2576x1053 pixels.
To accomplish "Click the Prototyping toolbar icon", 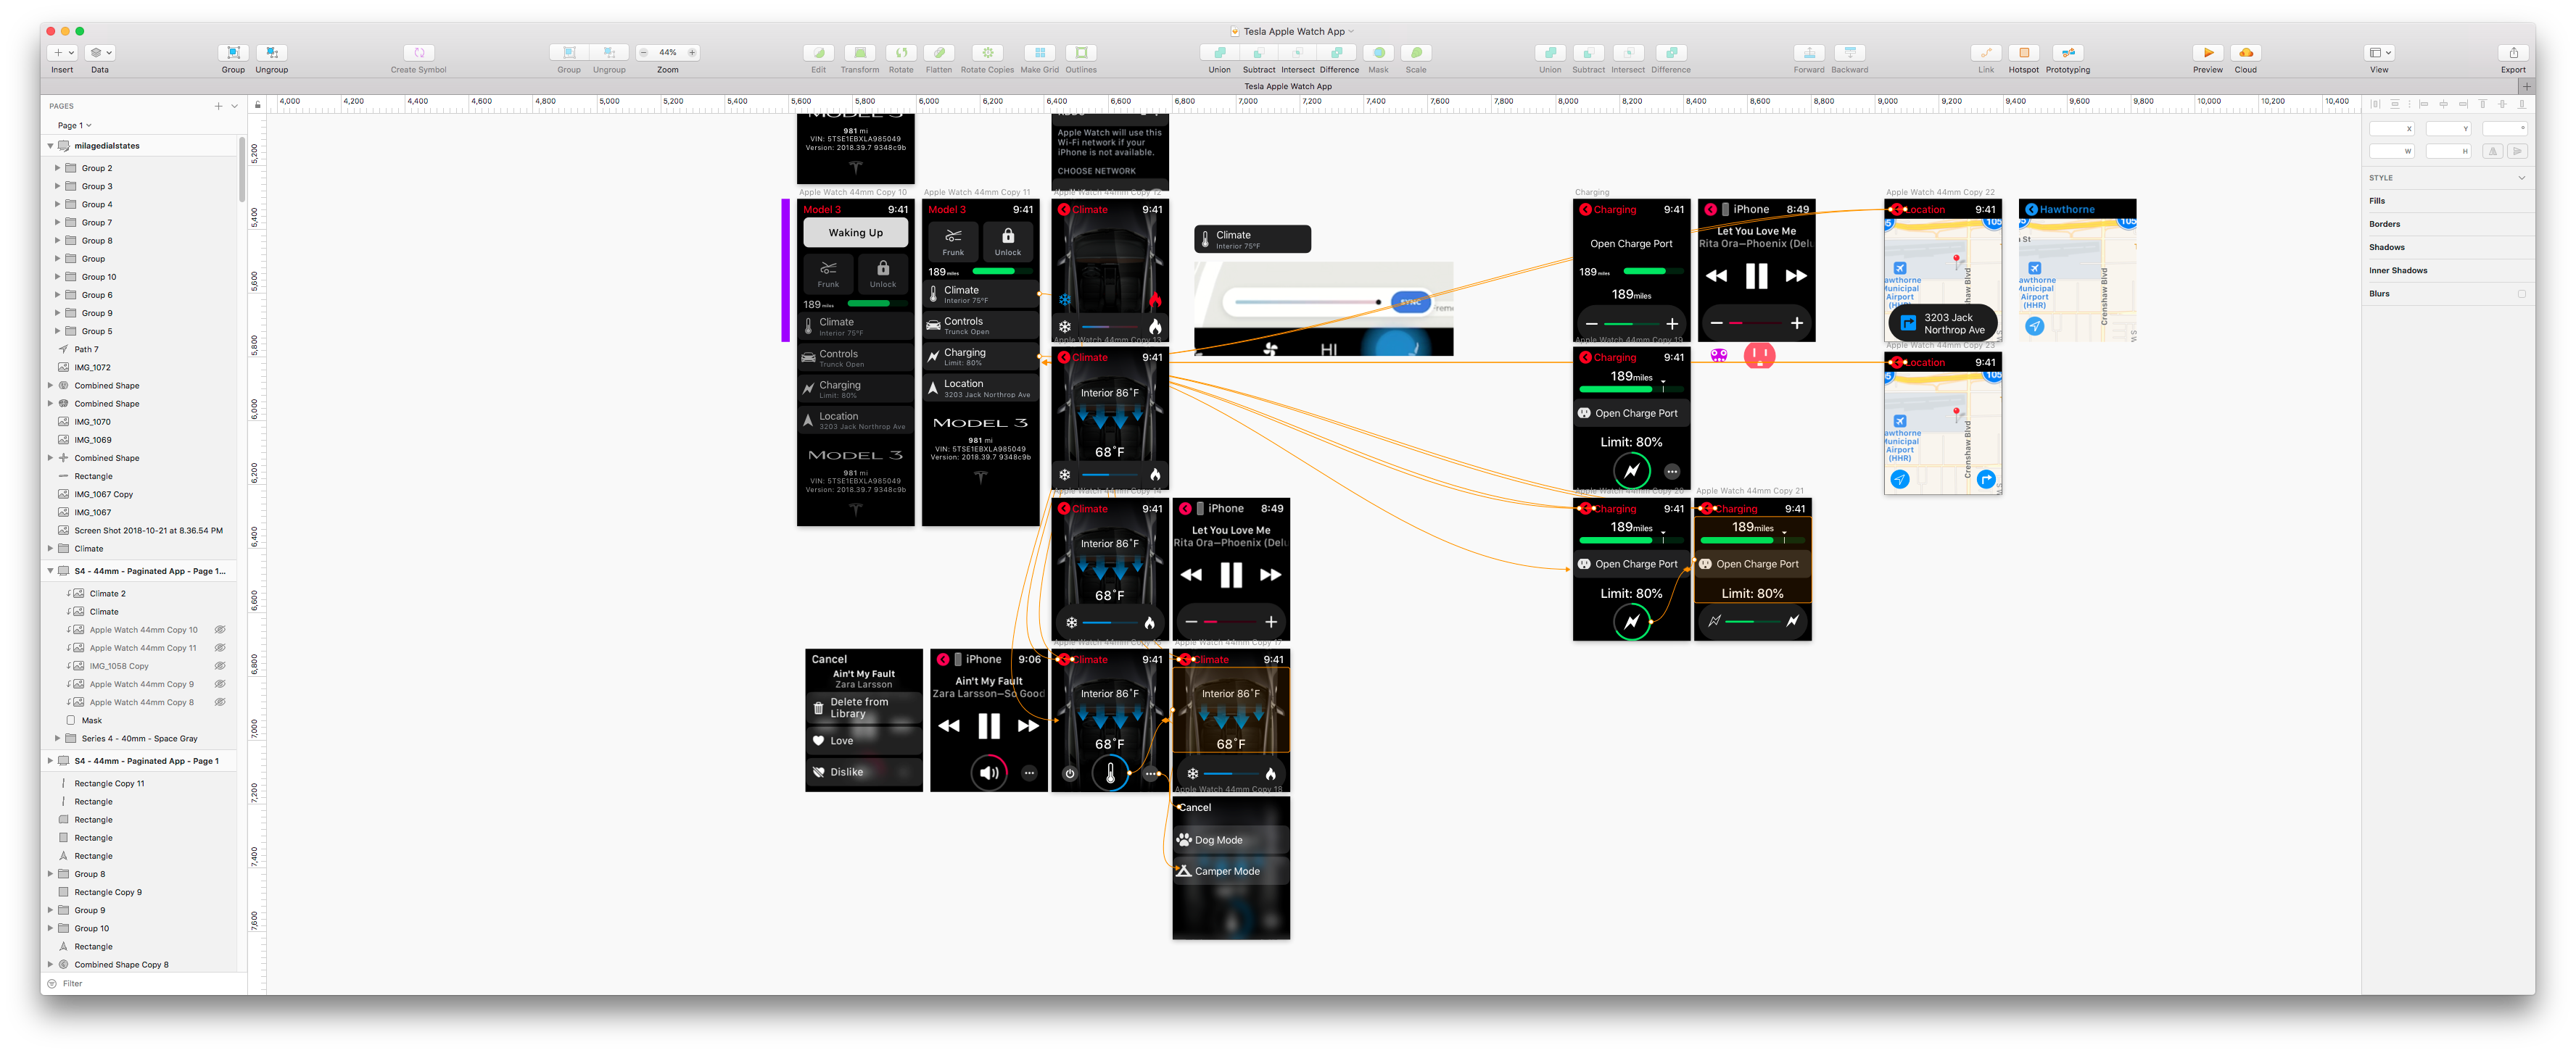I will [2068, 53].
